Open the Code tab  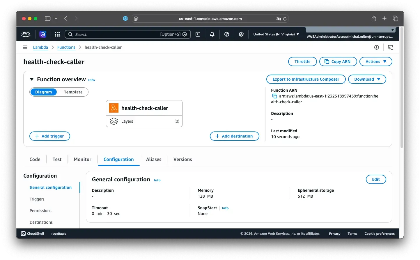pos(35,159)
